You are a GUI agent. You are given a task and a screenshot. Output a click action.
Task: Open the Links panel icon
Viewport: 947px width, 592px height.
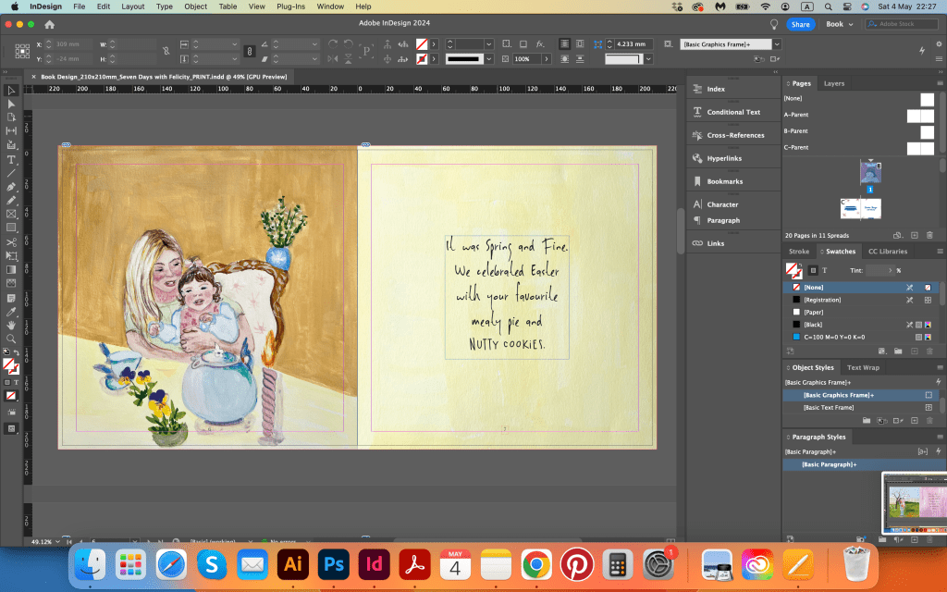point(698,243)
